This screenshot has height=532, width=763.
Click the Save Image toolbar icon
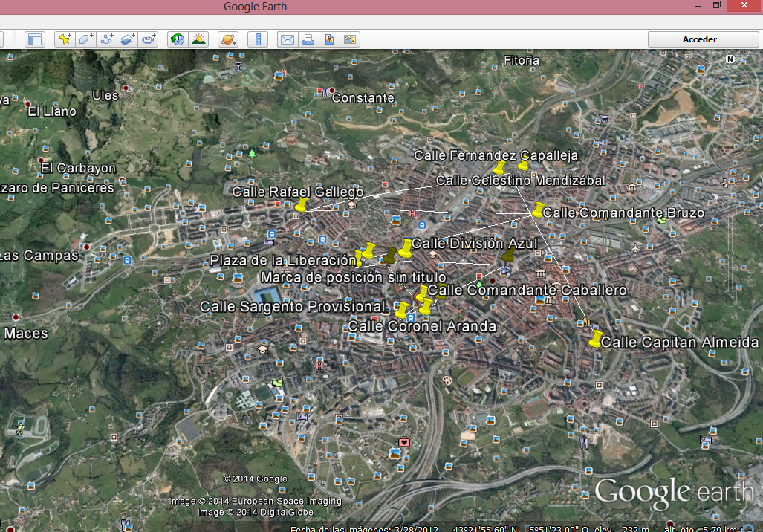click(x=349, y=39)
